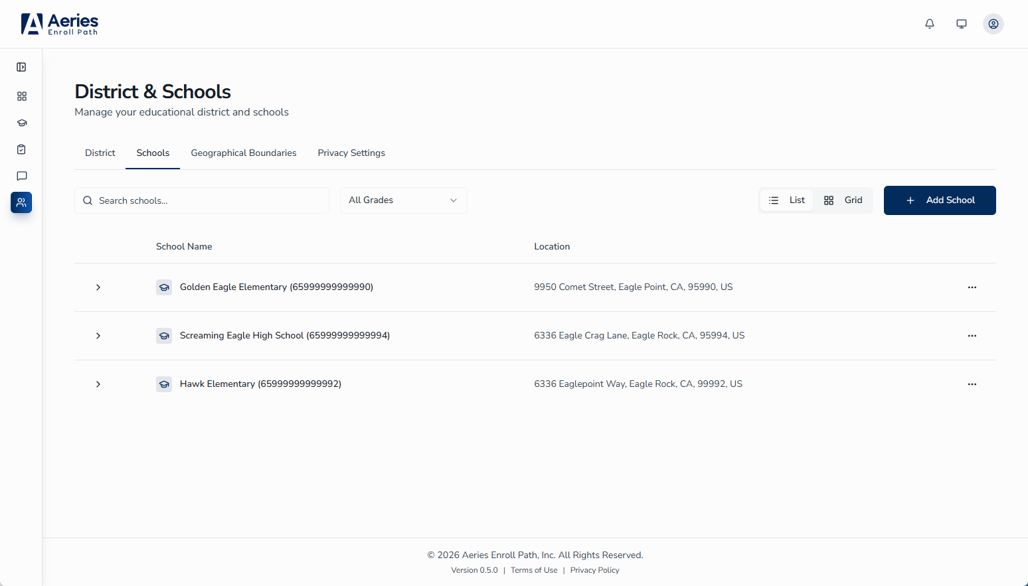Click the School Name column header
This screenshot has height=586, width=1028.
pyautogui.click(x=184, y=246)
